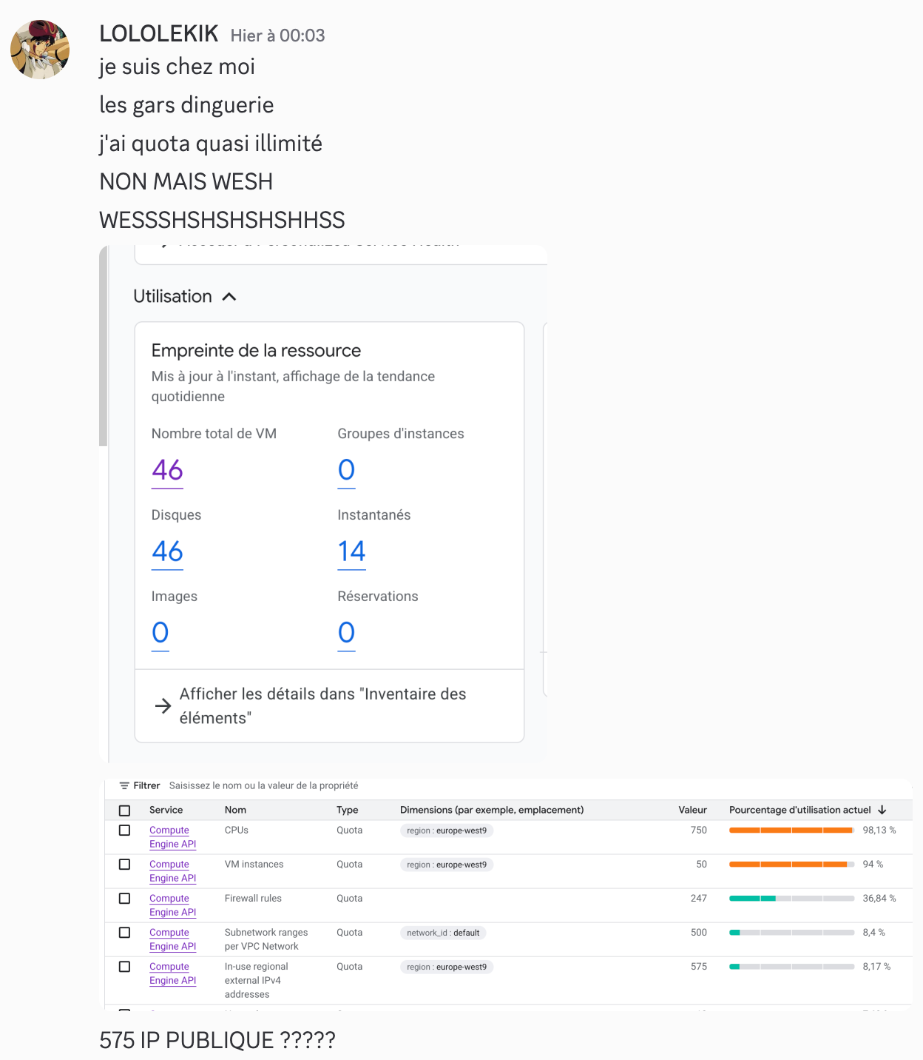Click the LOLOLEKIK username
This screenshot has width=923, height=1060.
[159, 34]
